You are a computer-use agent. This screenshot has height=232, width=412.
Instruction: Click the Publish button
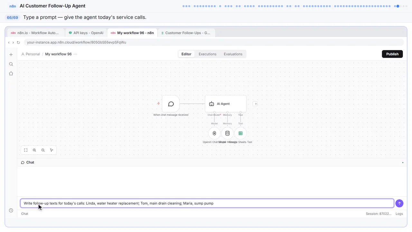coord(392,54)
